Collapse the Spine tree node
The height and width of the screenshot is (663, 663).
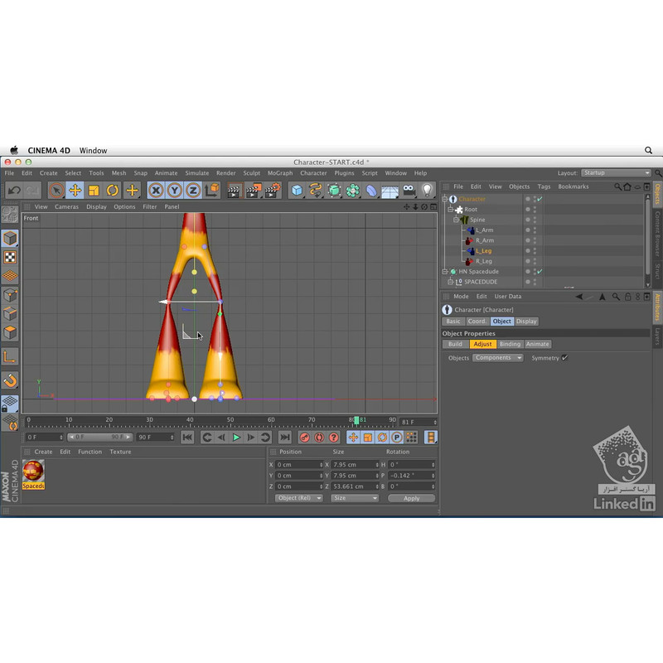tap(456, 220)
